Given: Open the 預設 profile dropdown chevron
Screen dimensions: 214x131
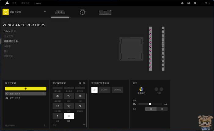Looking at the screenshot, I should (45, 12).
